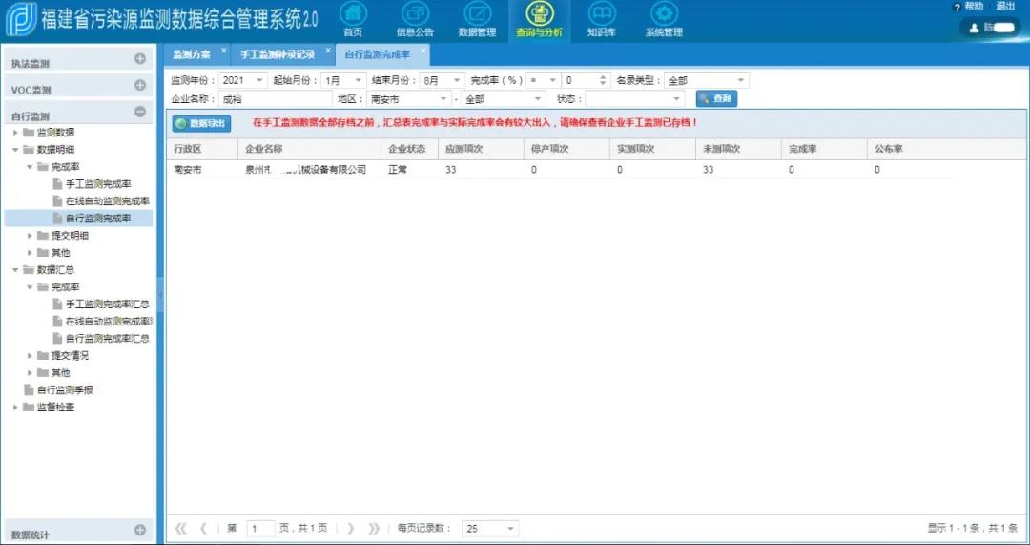1030x545 pixels.
Task: Open the 数据管理 data management icon
Action: 477,14
